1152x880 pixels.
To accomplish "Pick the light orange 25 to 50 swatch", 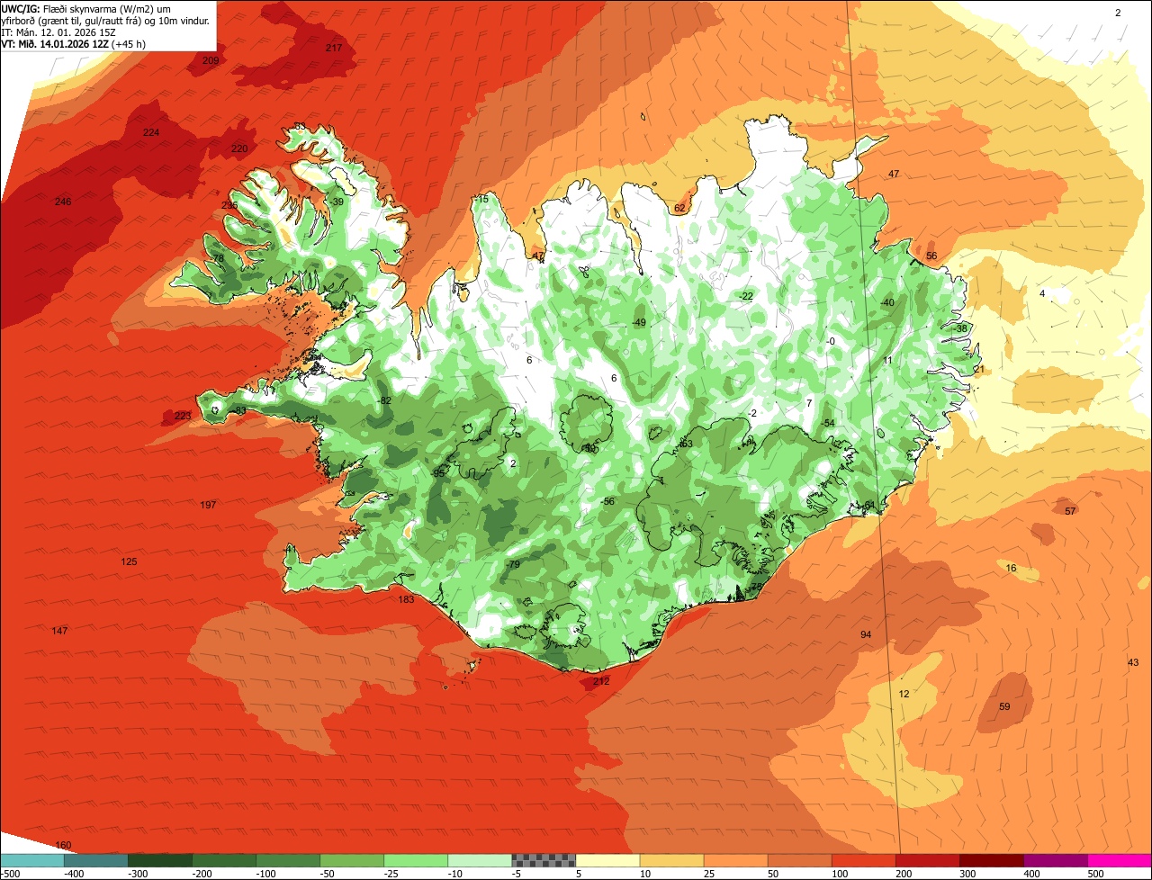I will pyautogui.click(x=734, y=860).
